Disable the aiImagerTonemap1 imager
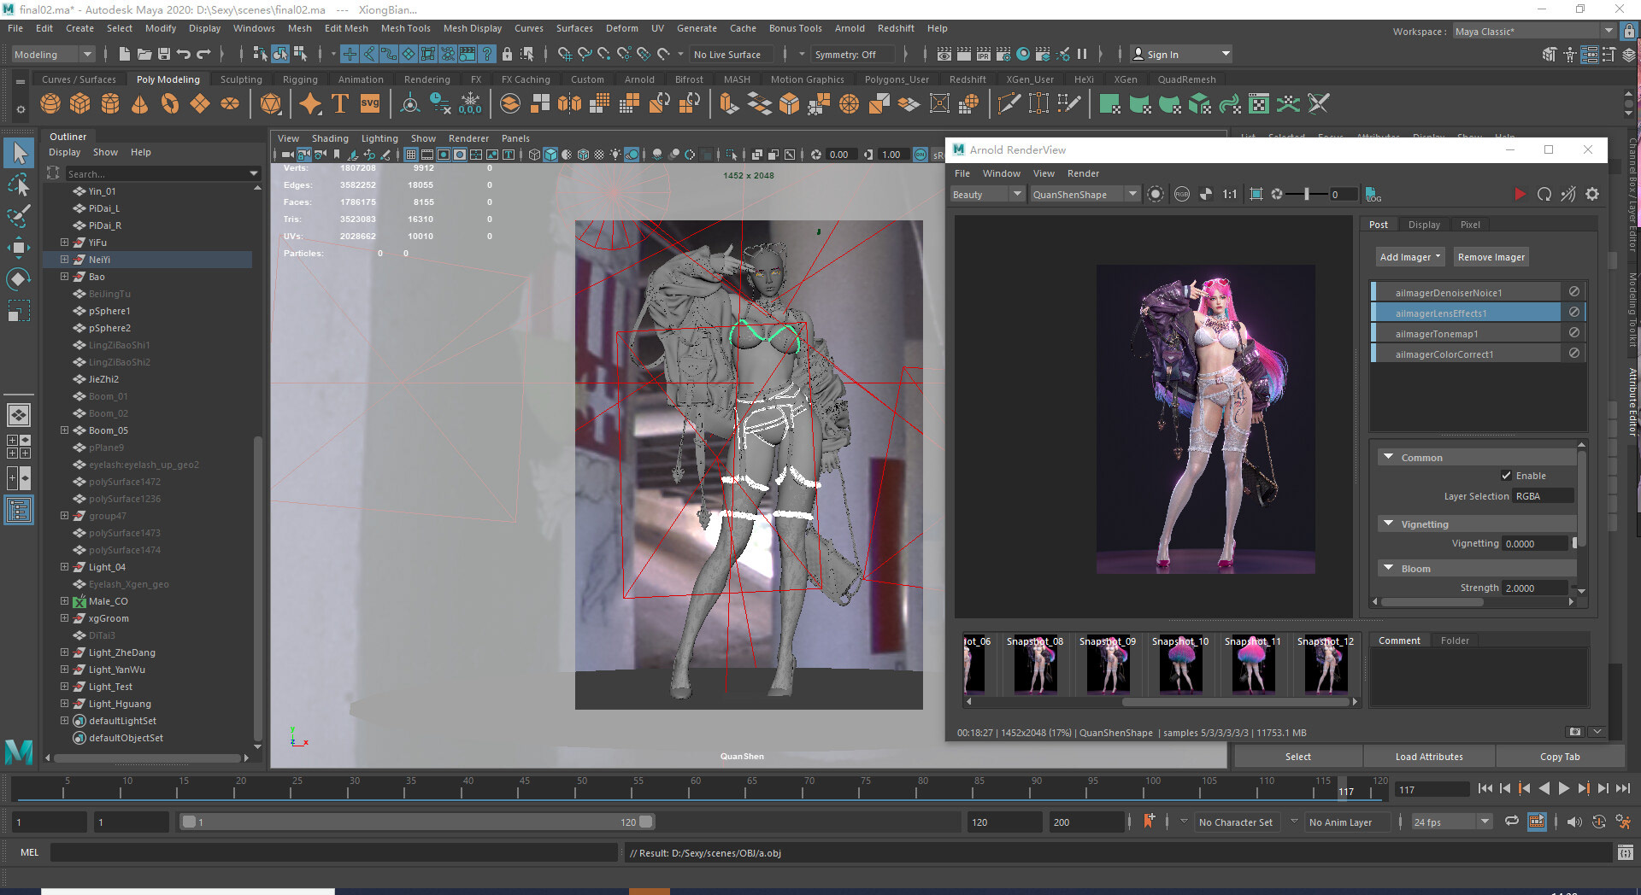1641x895 pixels. pos(1573,333)
